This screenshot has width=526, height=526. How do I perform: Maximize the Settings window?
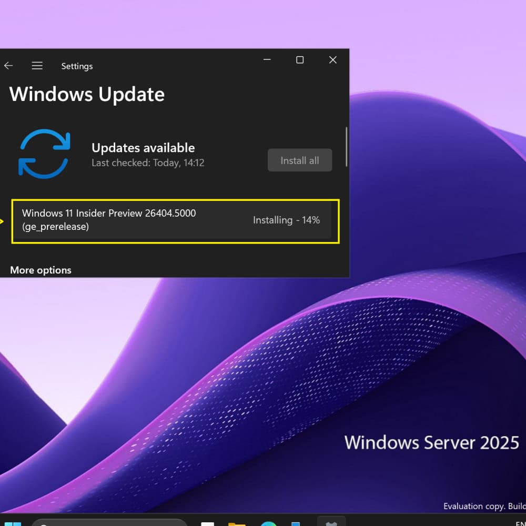click(300, 60)
